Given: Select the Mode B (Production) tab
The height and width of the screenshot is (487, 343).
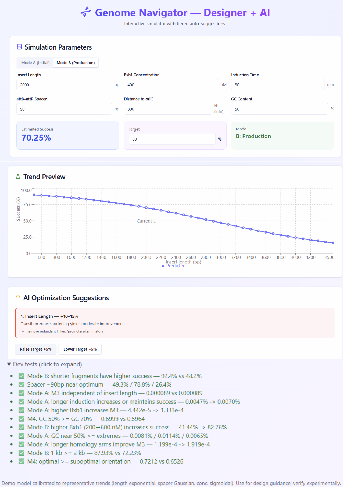Looking at the screenshot, I should pyautogui.click(x=76, y=63).
